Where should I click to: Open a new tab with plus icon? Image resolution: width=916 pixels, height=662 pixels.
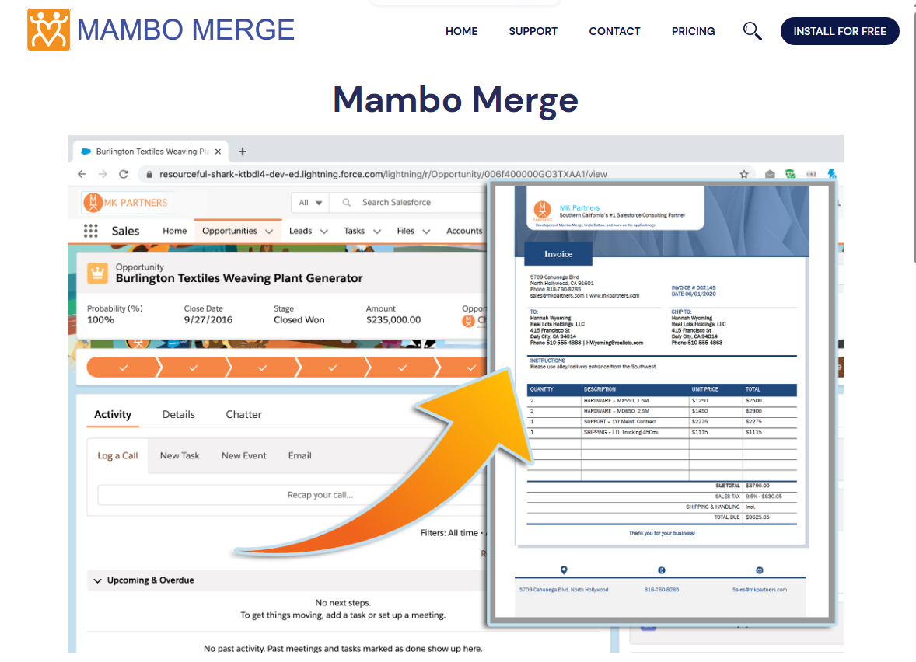(x=243, y=152)
